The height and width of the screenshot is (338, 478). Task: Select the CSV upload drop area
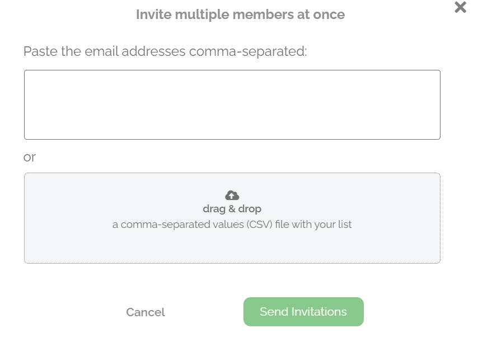pyautogui.click(x=336, y=246)
